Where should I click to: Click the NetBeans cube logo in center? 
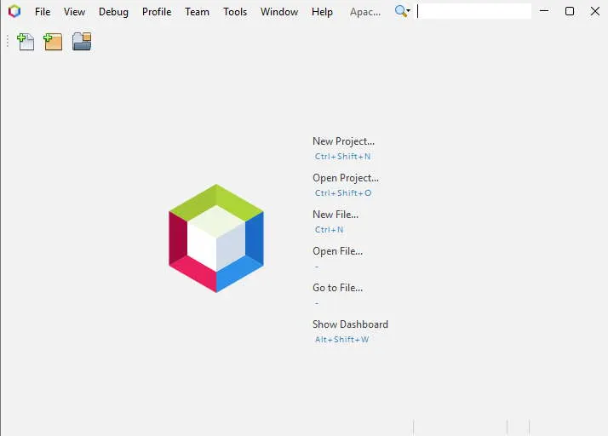[216, 238]
